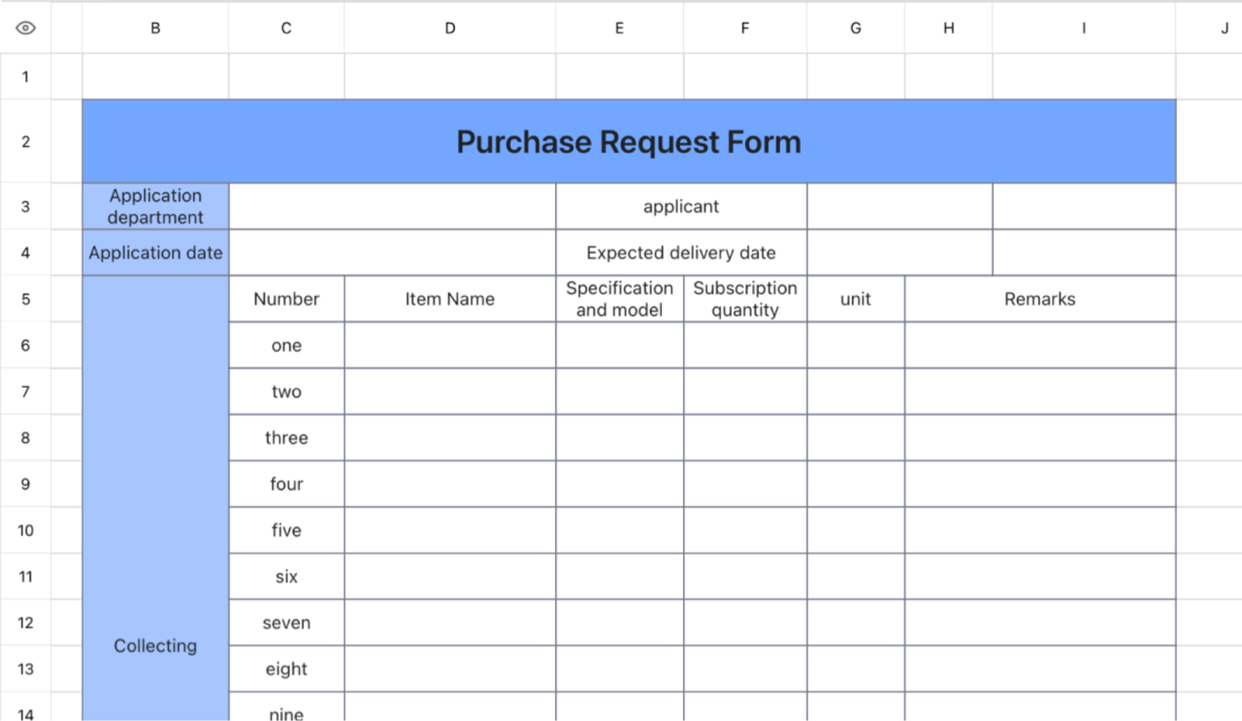This screenshot has width=1242, height=721.
Task: Select the cell containing six
Action: pos(286,576)
